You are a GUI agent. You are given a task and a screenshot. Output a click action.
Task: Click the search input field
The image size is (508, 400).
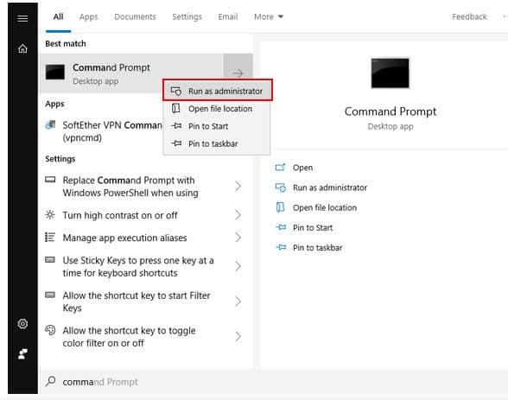click(274, 382)
